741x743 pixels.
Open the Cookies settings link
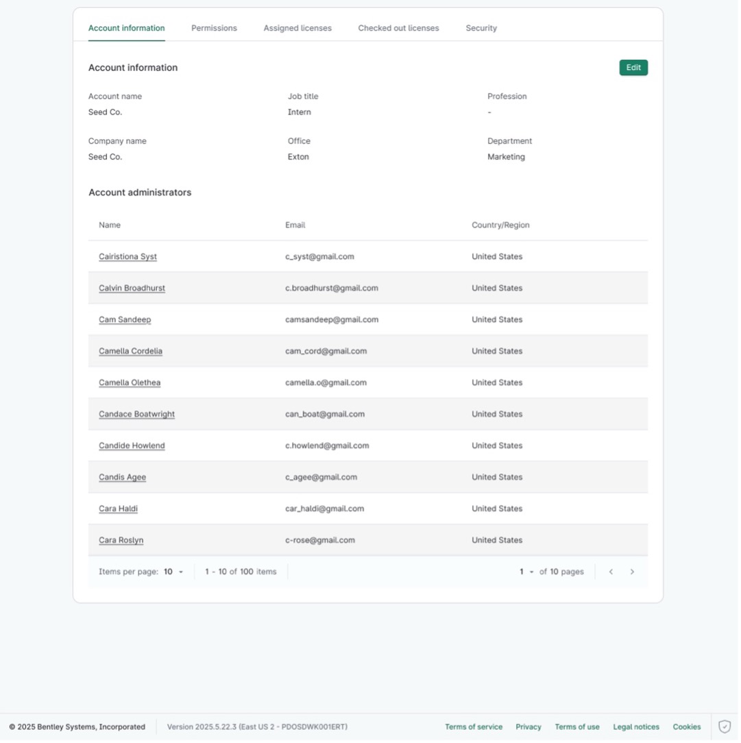(687, 726)
